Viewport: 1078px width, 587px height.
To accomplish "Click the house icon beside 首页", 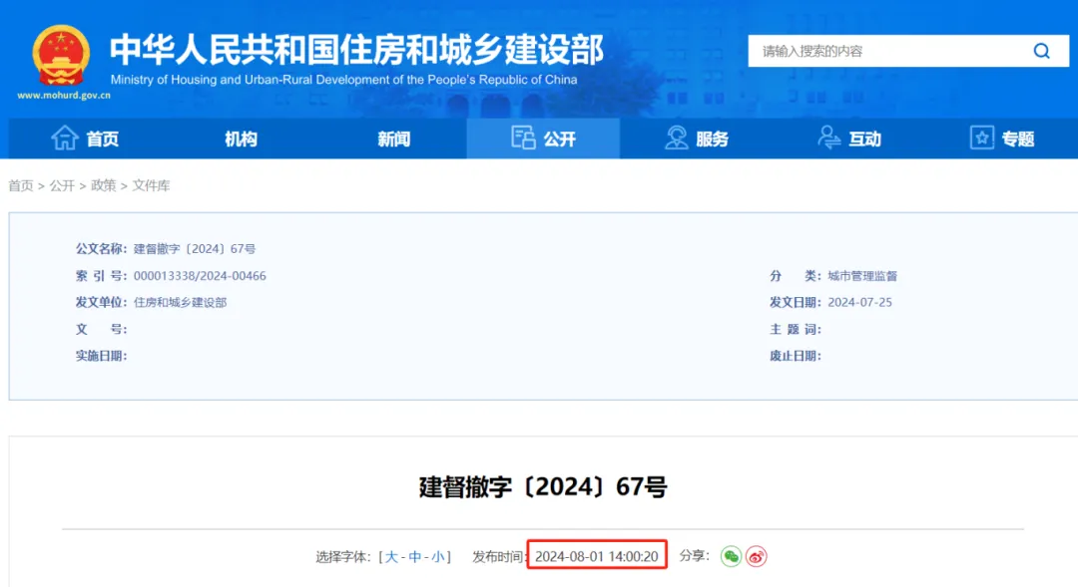I will click(x=65, y=139).
